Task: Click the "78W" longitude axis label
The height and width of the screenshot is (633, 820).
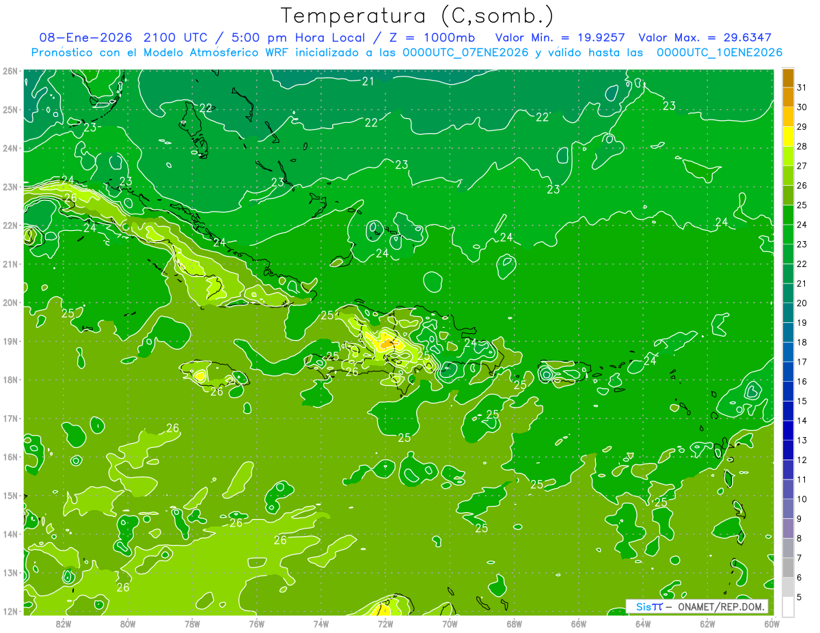Action: 192,623
